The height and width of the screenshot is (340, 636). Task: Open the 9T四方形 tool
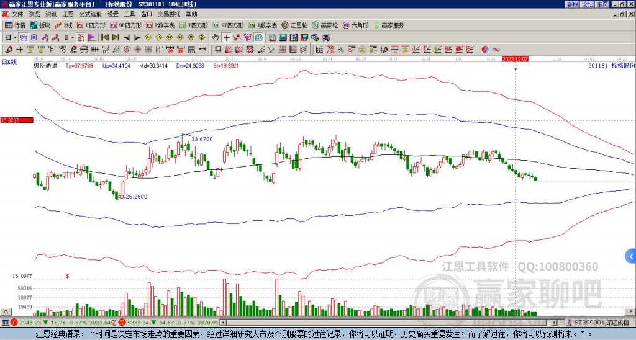(x=229, y=25)
